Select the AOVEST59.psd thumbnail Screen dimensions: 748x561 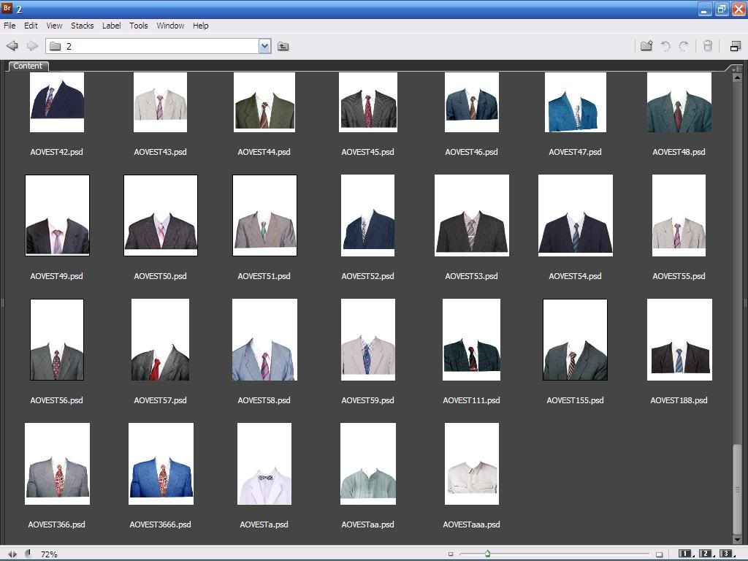click(368, 340)
